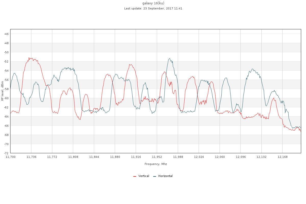306x204 pixels.
Task: Toggle the Vertical series in the legend
Action: pos(144,176)
